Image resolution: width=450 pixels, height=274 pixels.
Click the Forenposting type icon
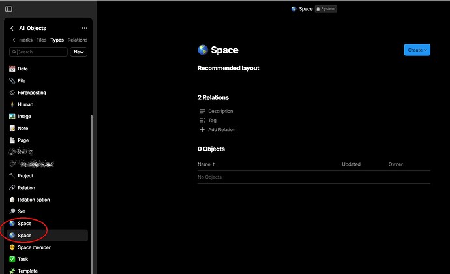[x=12, y=93]
